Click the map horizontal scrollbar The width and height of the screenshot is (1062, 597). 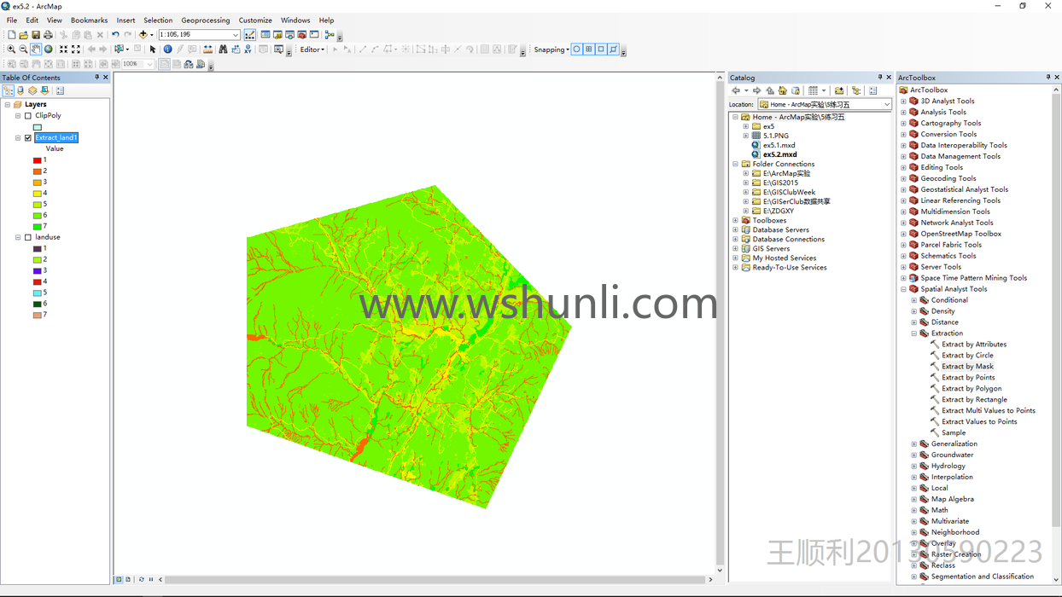(435, 579)
